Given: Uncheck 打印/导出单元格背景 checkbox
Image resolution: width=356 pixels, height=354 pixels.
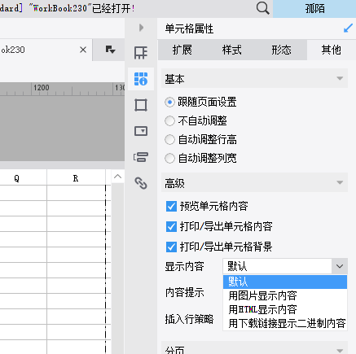Looking at the screenshot, I should tap(171, 247).
